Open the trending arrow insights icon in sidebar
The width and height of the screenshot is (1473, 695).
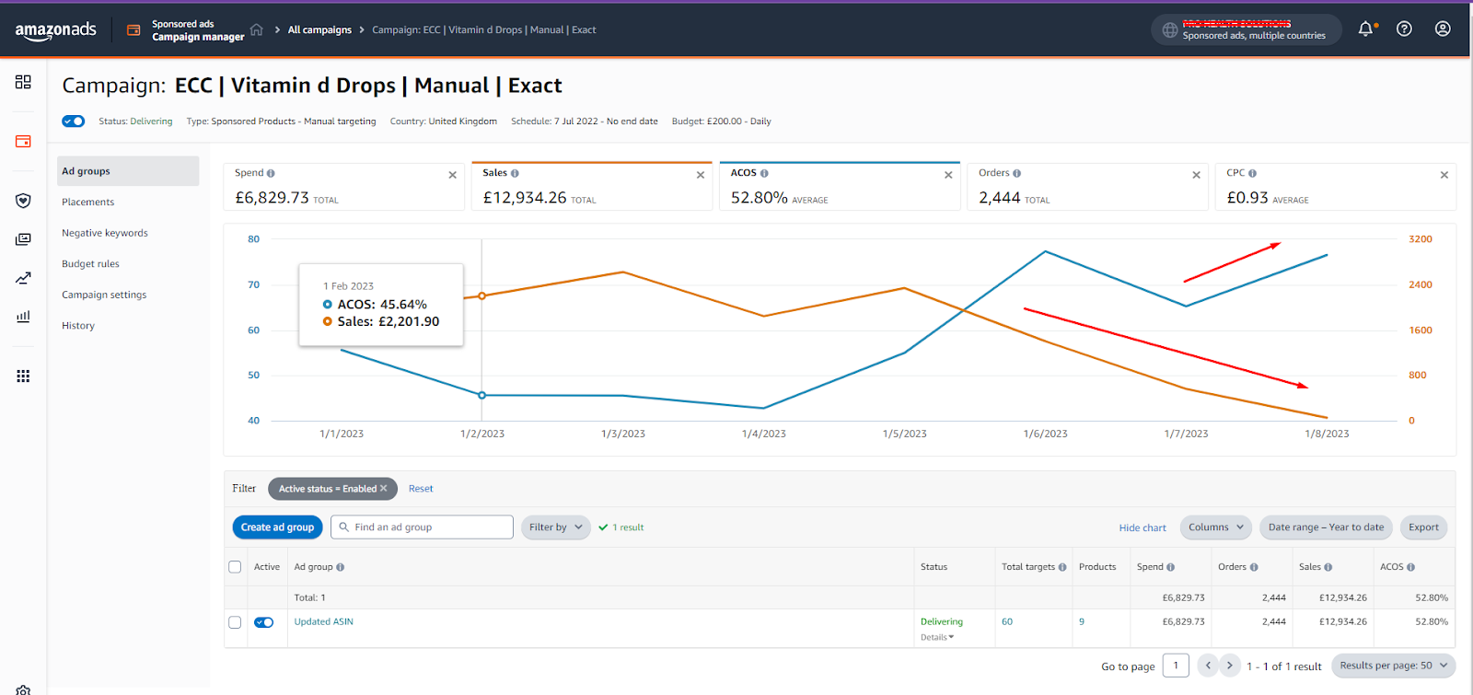(23, 278)
